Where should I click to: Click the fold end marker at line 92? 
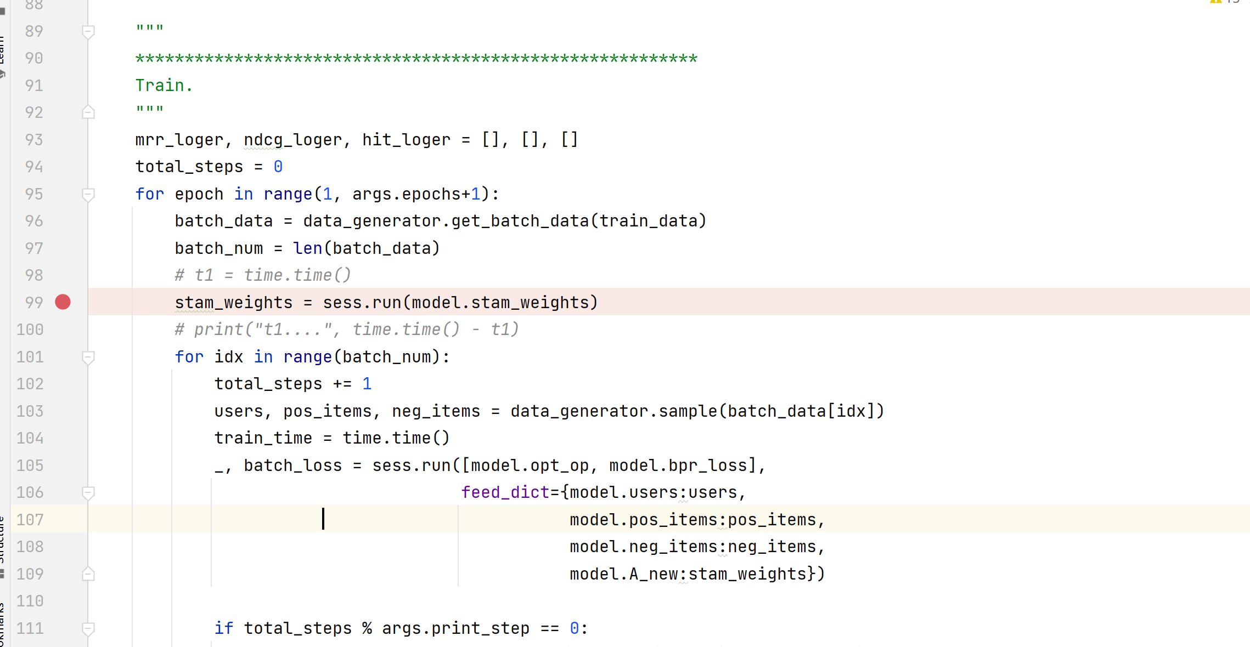pyautogui.click(x=89, y=112)
